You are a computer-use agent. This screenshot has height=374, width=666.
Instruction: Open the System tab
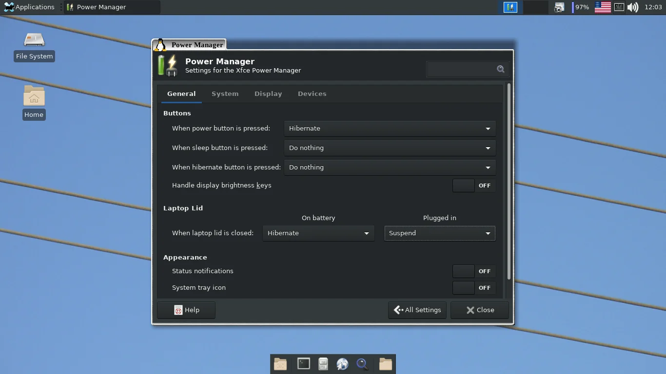tap(225, 94)
